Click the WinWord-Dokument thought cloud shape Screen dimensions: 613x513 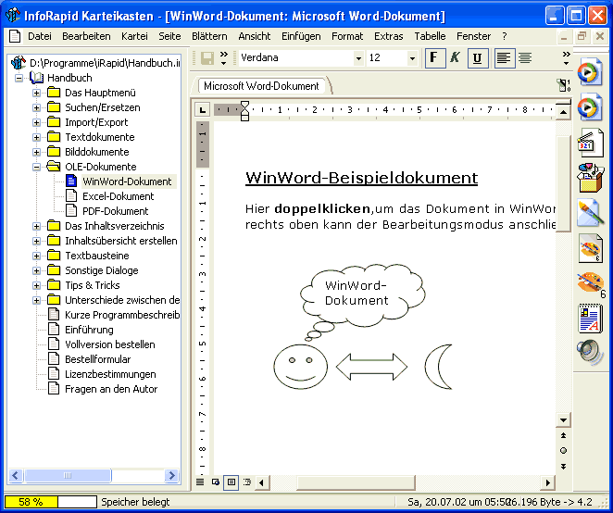point(362,295)
